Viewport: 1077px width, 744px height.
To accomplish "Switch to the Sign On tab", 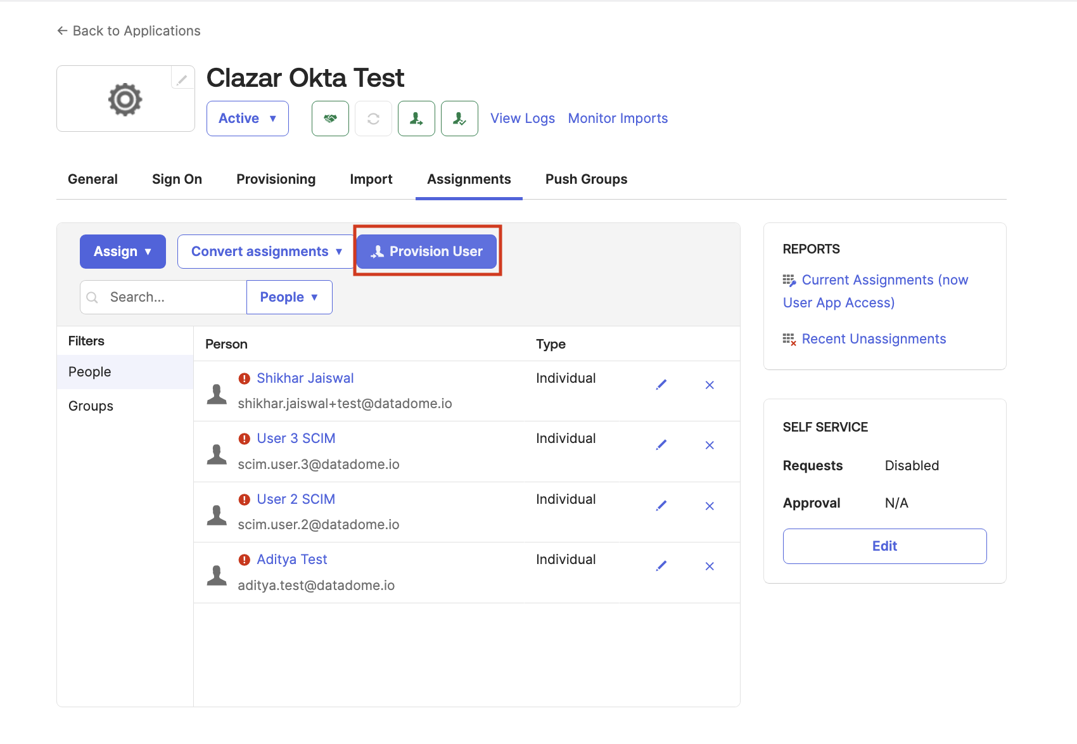I will click(x=177, y=179).
